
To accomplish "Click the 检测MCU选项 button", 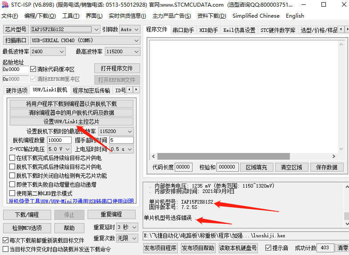I will click(x=27, y=228).
